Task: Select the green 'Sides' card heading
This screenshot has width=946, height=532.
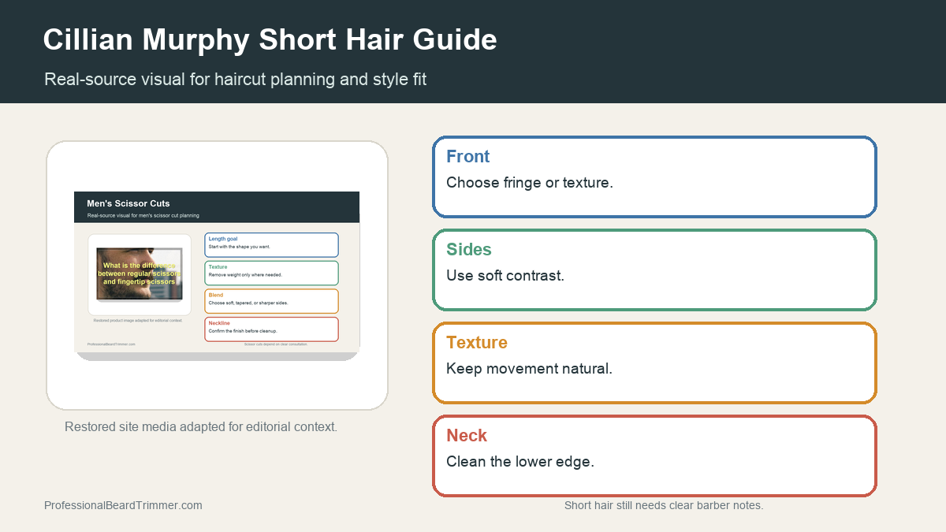Action: (x=469, y=249)
